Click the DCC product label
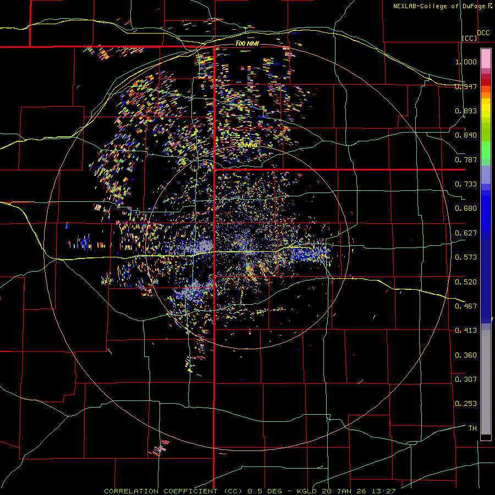495x495 pixels. (x=483, y=33)
